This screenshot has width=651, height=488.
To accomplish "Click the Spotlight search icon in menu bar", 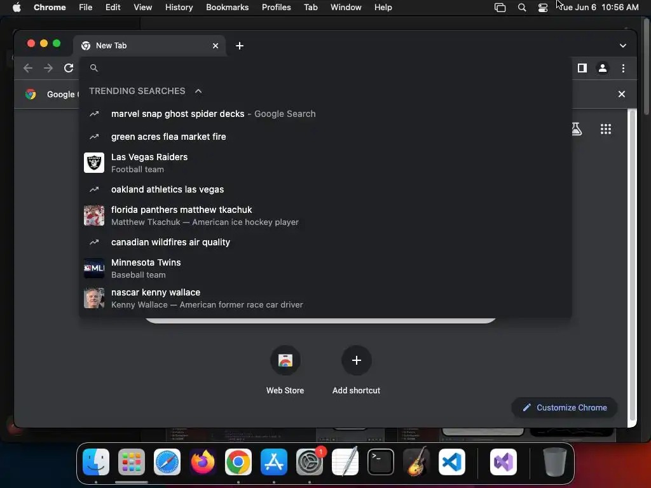I will [522, 8].
